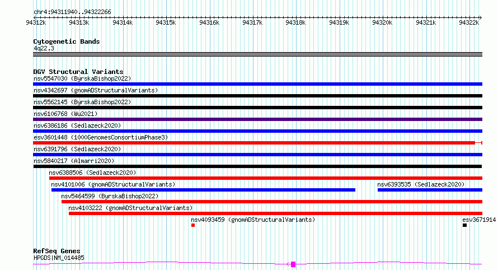Click the small black esv3671914 marker
The width and height of the screenshot is (498, 270).
(x=464, y=226)
